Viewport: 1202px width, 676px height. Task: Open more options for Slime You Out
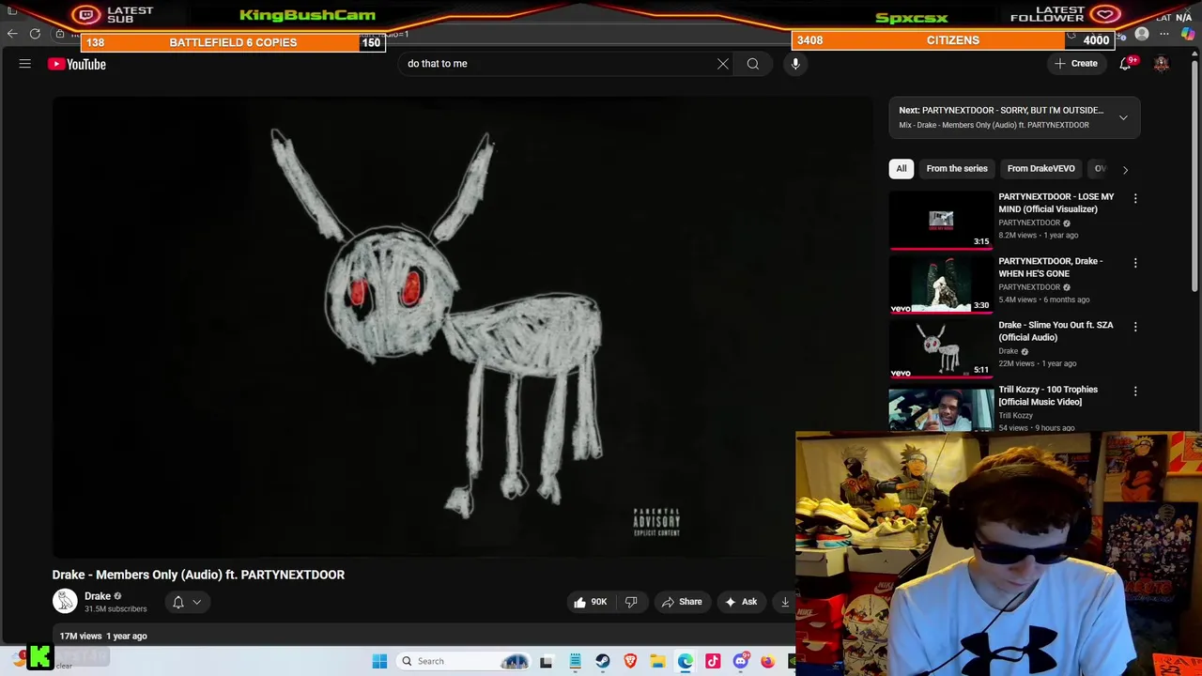tap(1135, 327)
